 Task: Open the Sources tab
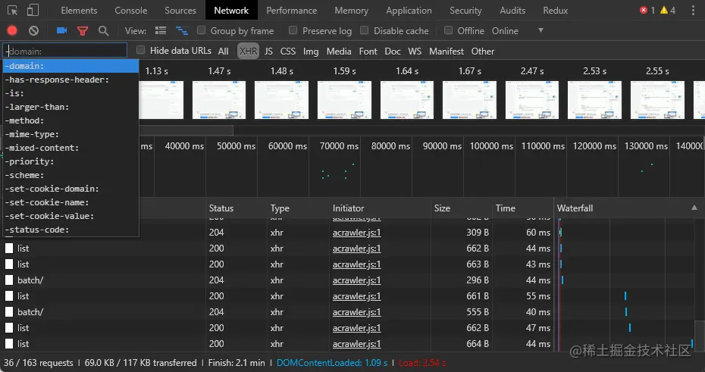pos(180,11)
